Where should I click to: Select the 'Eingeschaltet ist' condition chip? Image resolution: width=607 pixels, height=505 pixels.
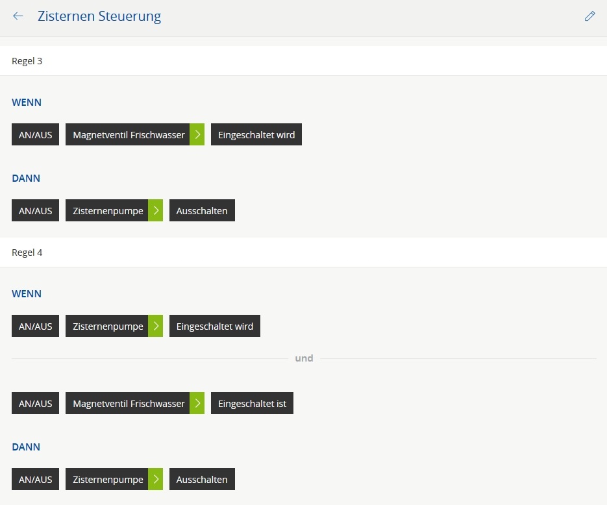point(252,404)
